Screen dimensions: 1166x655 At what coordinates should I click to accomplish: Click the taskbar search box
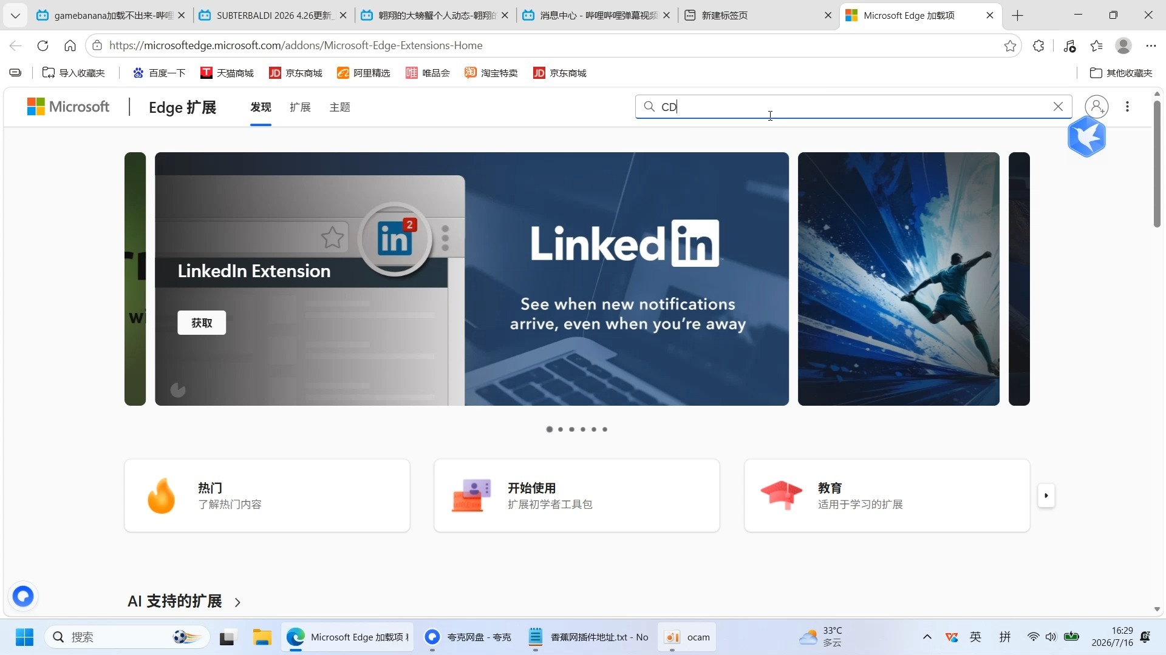coord(127,637)
